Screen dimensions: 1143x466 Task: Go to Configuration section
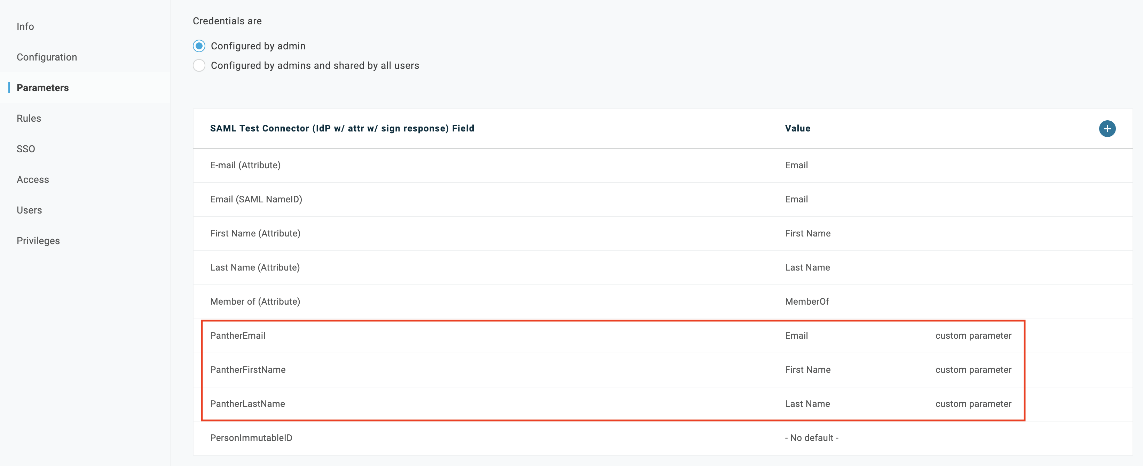[47, 57]
